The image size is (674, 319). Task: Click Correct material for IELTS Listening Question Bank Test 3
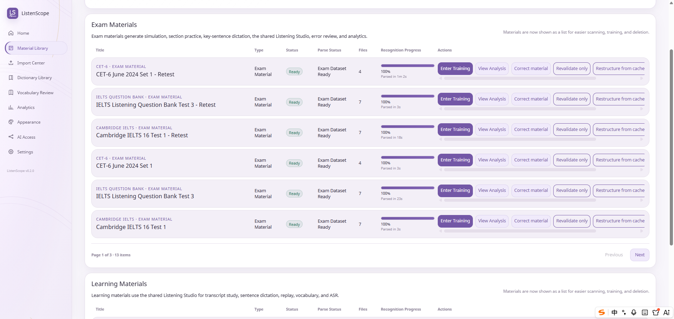click(x=531, y=190)
